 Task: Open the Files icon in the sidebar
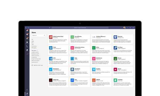click(27, 50)
